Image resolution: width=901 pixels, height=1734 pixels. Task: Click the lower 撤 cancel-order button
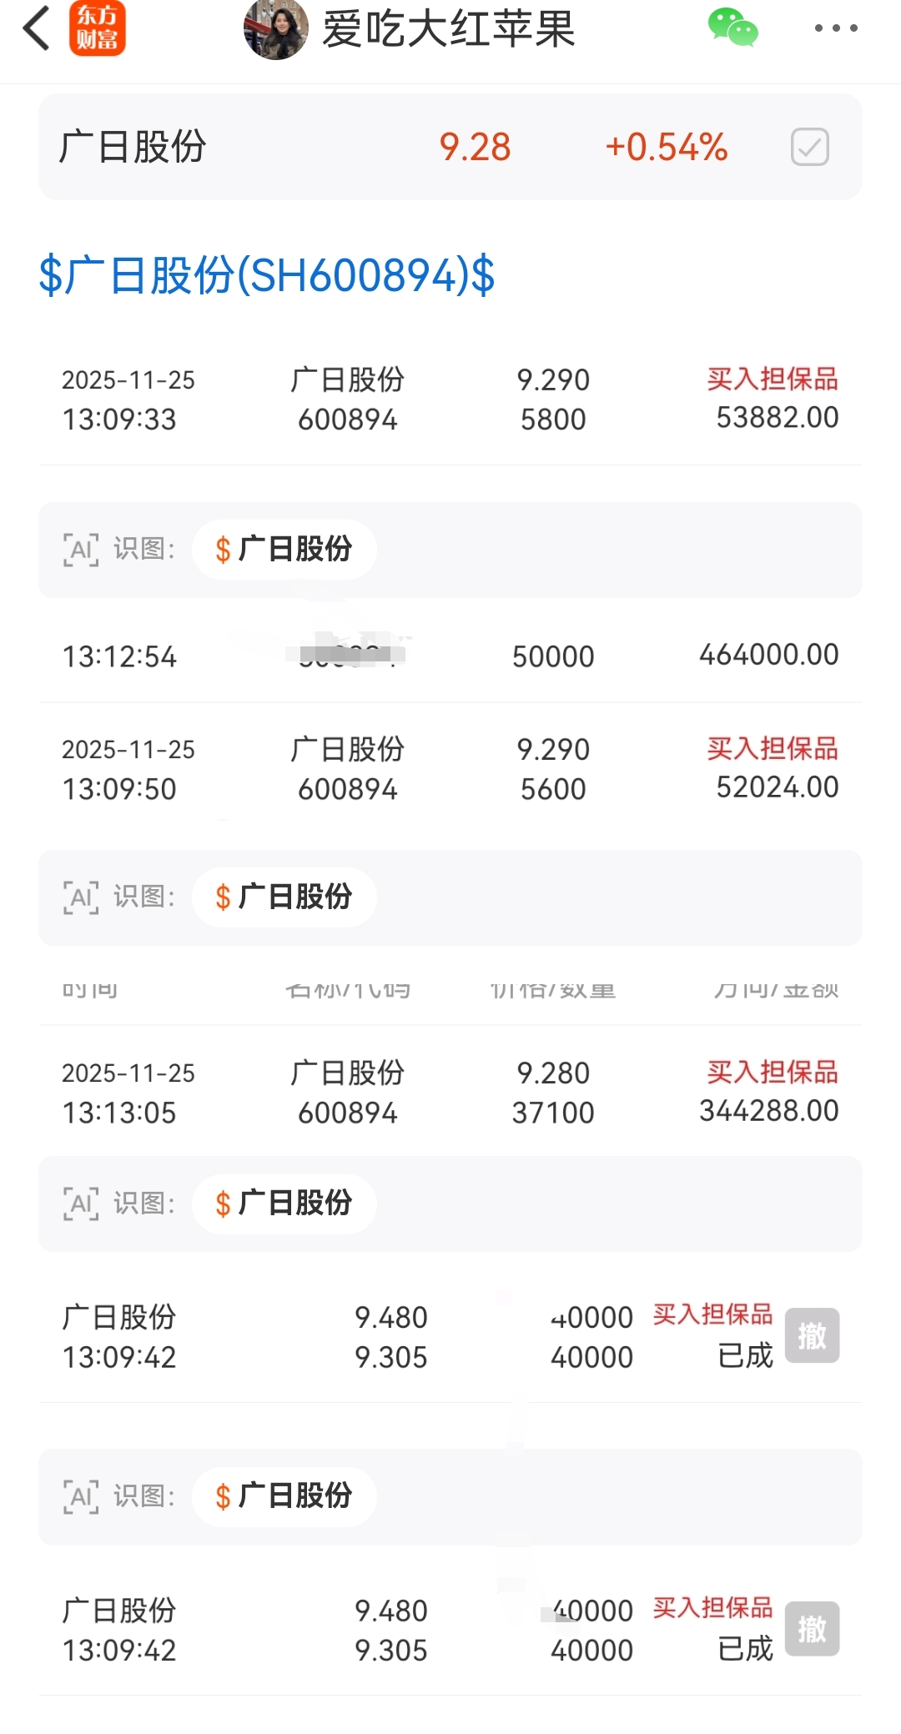[x=812, y=1628]
